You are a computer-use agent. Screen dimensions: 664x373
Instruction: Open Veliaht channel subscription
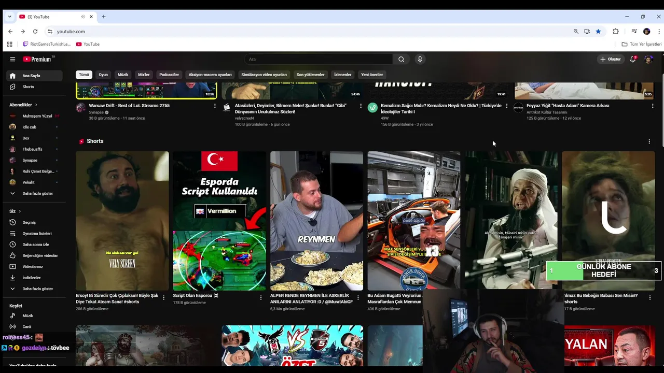tap(35, 182)
